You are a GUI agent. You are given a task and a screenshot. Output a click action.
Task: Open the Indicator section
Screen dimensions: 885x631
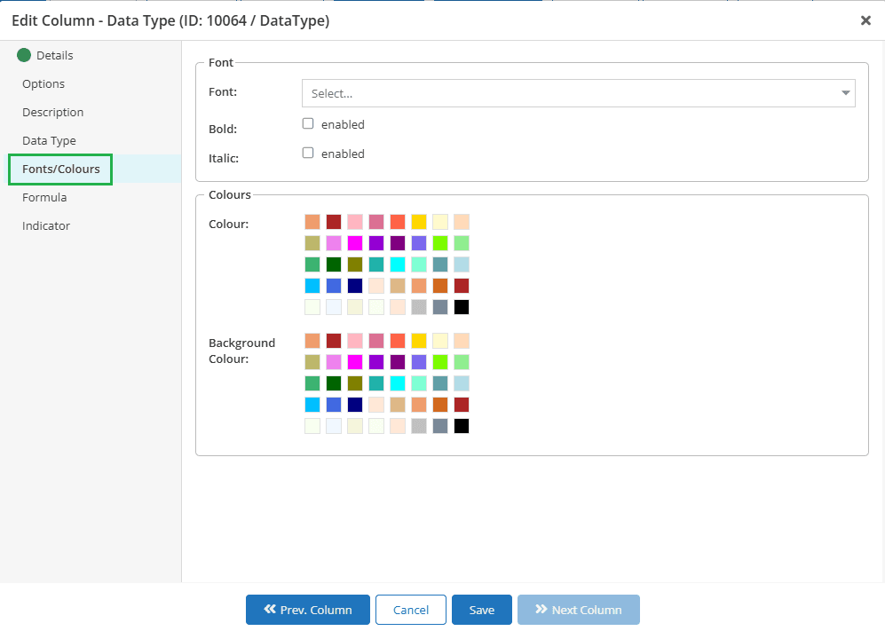(x=46, y=225)
